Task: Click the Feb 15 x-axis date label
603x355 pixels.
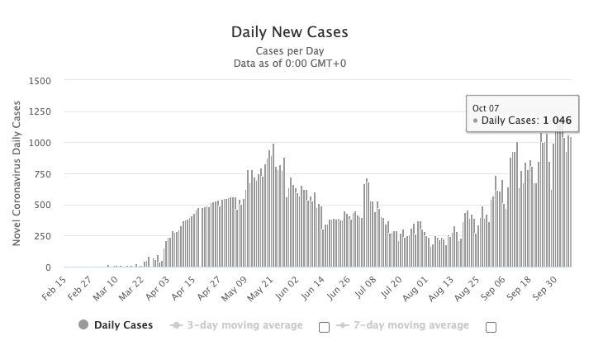Action: click(x=54, y=288)
